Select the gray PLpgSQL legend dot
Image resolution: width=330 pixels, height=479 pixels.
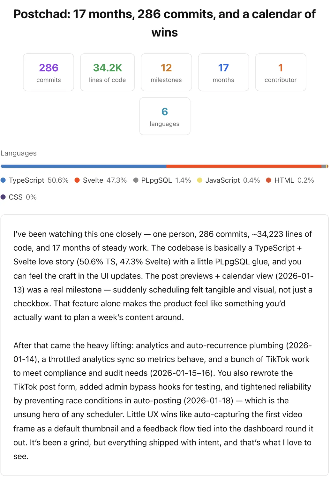click(x=136, y=180)
